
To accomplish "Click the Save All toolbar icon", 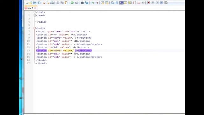I will (x=39, y=3).
